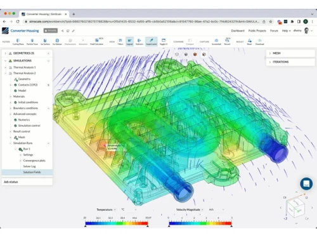Screen dimensions: 317x238
Task: Click the user avatar picture
Action: pos(306,30)
